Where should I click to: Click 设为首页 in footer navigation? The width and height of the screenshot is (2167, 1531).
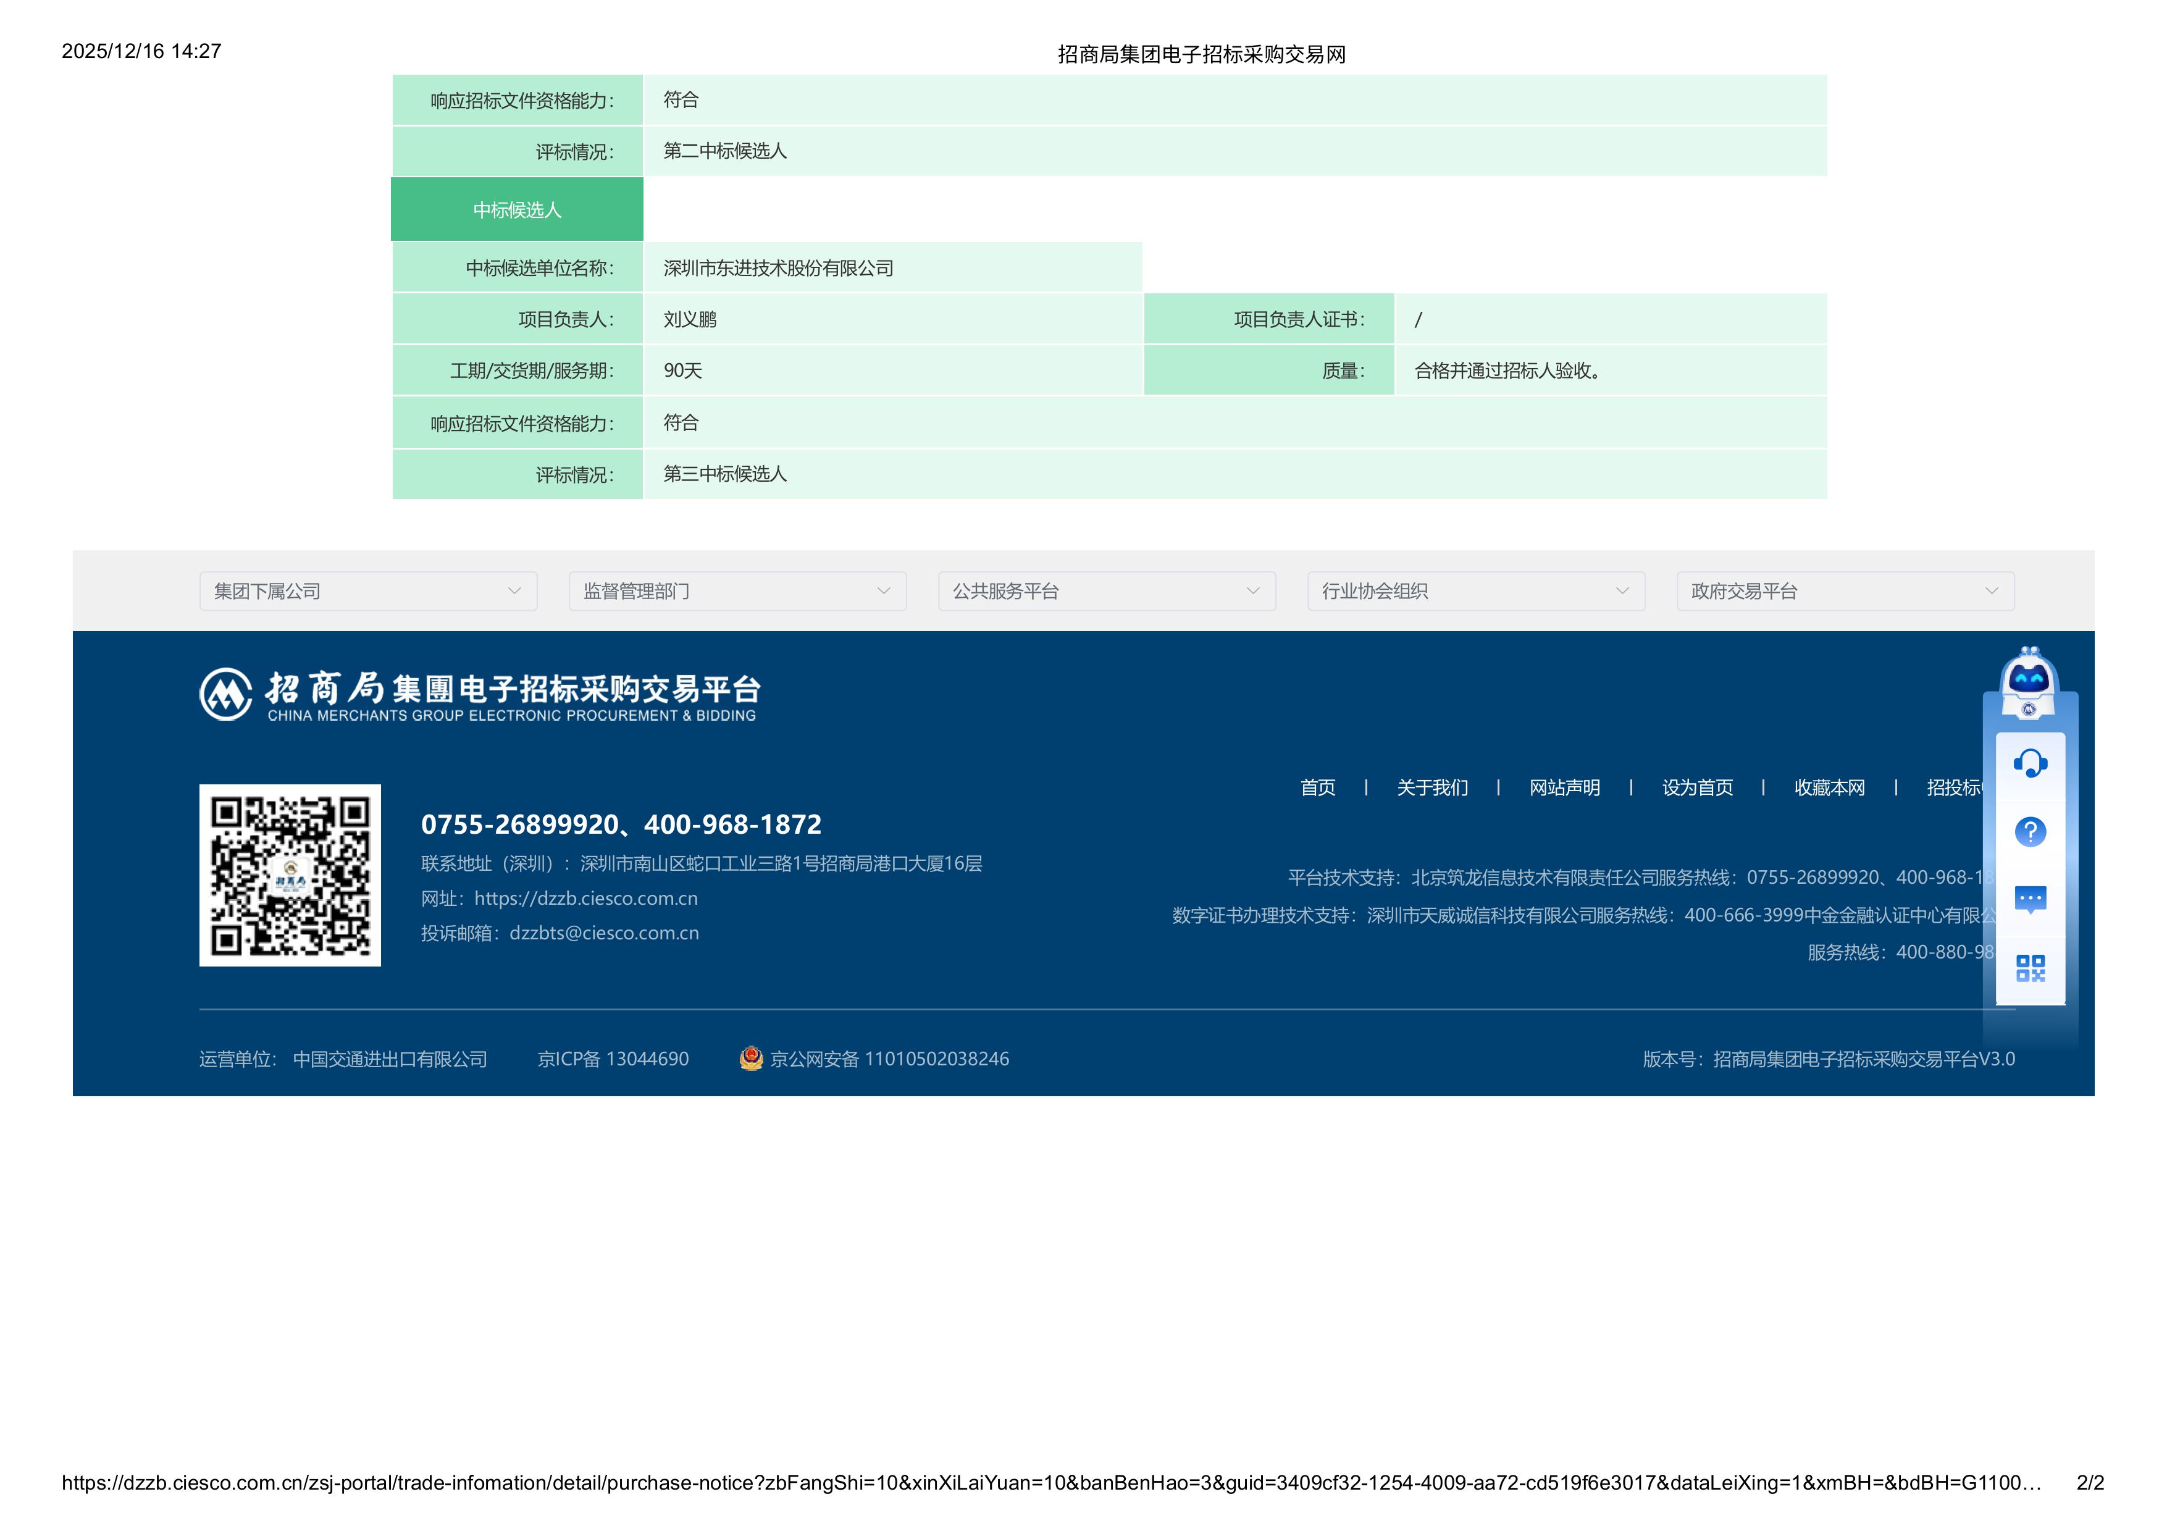(1697, 787)
